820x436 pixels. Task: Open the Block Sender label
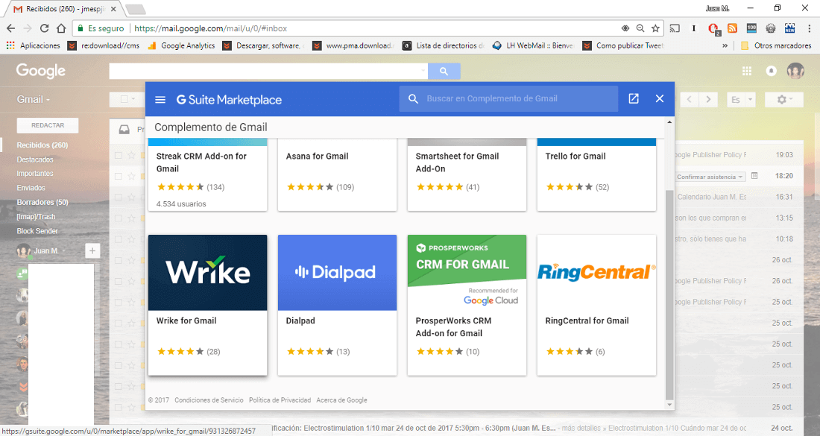pyautogui.click(x=37, y=231)
